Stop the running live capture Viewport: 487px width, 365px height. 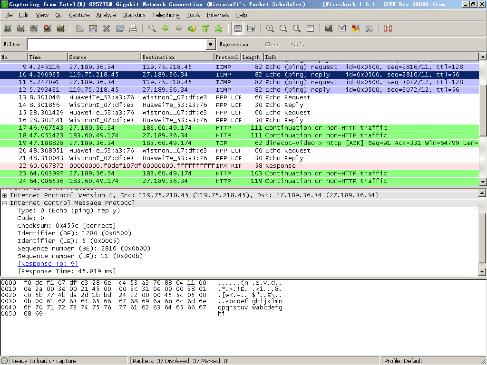click(47, 29)
